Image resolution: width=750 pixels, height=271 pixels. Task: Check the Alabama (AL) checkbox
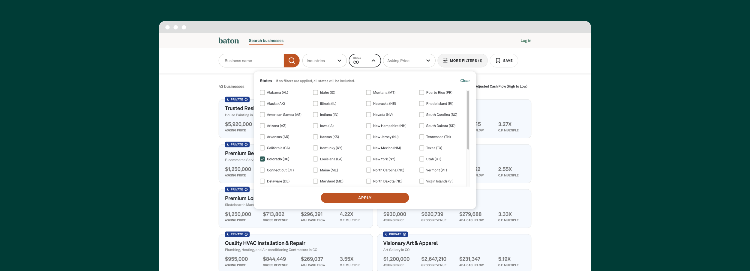[262, 93]
